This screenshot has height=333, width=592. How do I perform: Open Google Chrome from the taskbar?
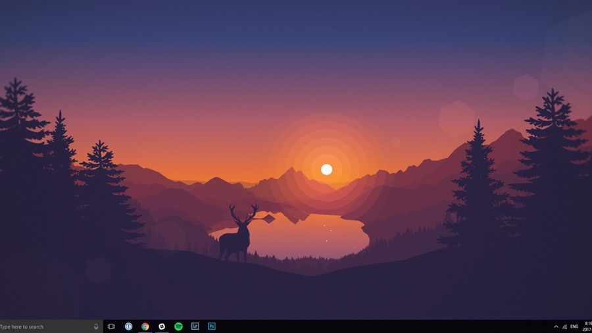pos(145,326)
